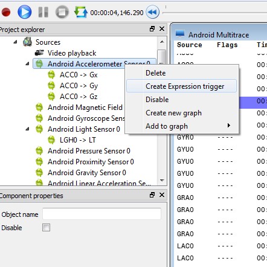Select the Video playback camera icon

pos(39,53)
